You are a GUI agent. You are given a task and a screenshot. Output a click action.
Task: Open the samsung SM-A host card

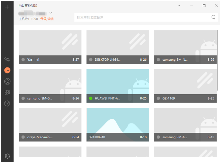pyautogui.click(x=185, y=124)
